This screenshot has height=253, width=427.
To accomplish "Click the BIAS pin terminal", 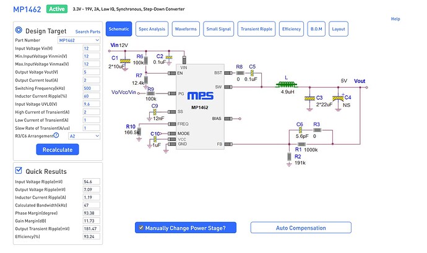I will click(x=240, y=119).
